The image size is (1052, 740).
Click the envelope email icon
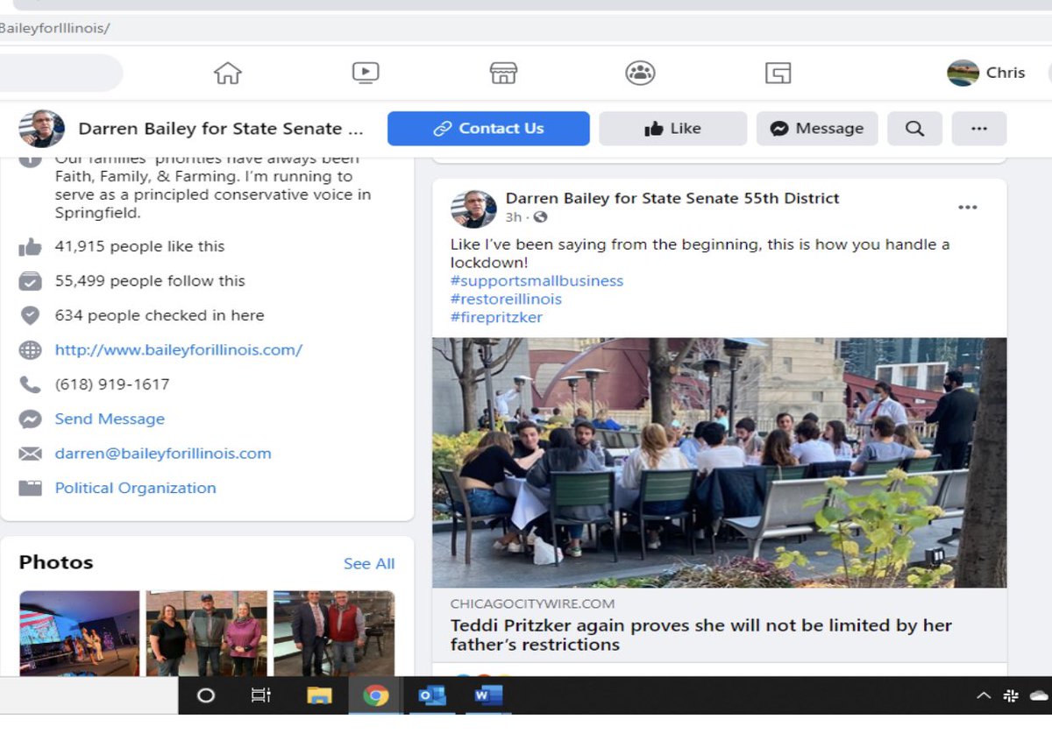click(30, 454)
